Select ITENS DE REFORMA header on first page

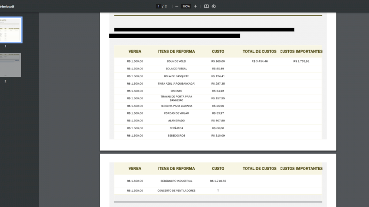pos(177,52)
